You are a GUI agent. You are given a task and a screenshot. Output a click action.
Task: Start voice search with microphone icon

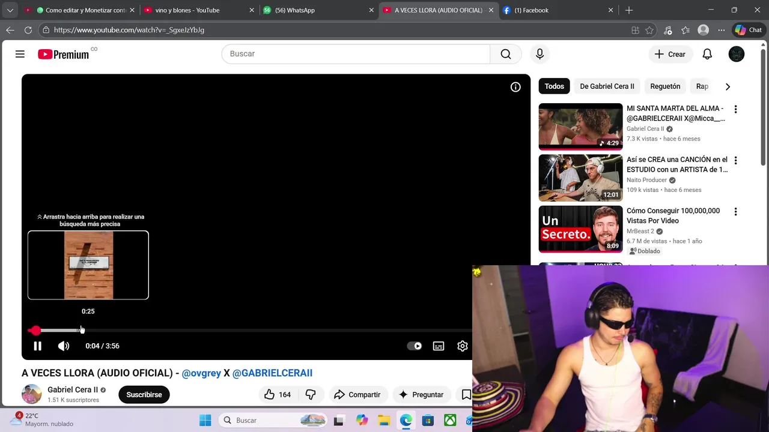click(540, 54)
